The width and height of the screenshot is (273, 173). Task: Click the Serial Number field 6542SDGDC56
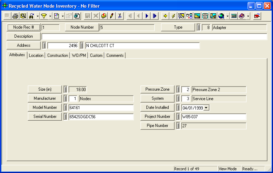coord(101,117)
